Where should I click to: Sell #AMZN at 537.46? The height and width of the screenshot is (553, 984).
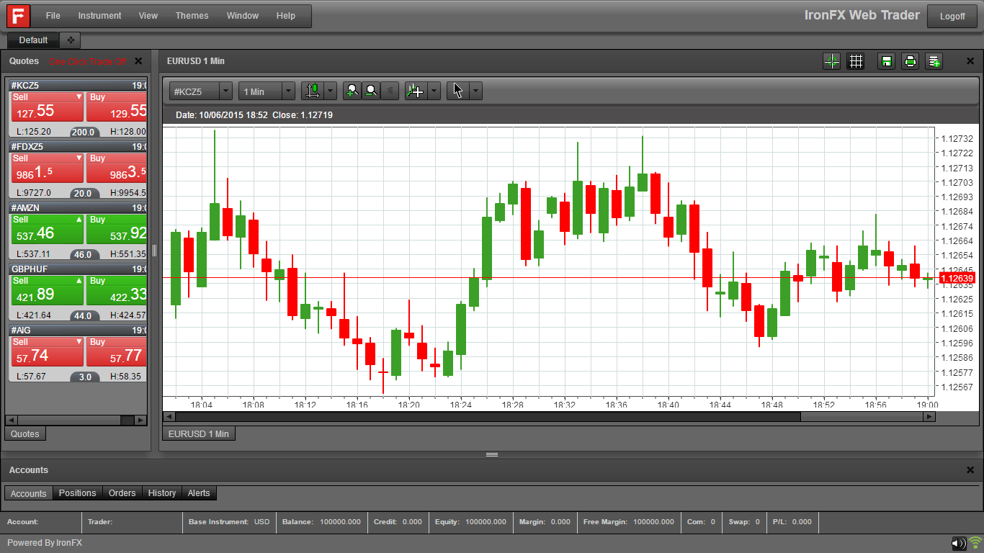(48, 229)
